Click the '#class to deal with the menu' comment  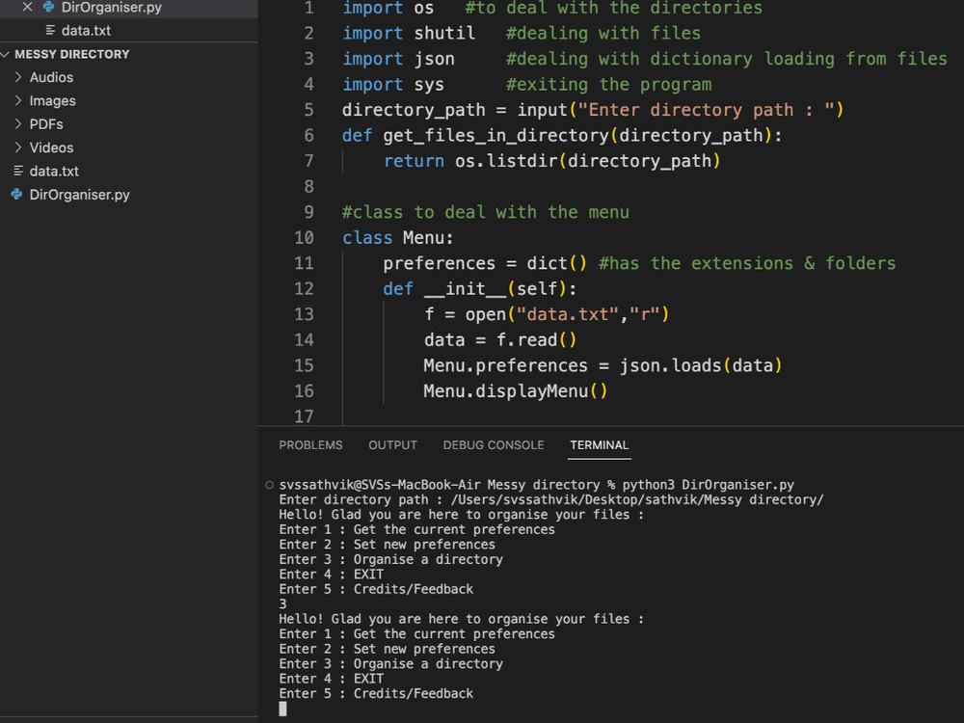point(486,212)
